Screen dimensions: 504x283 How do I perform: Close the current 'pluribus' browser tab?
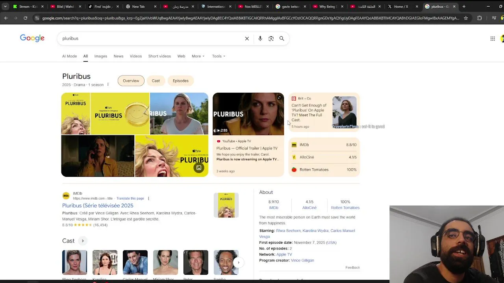tap(454, 6)
